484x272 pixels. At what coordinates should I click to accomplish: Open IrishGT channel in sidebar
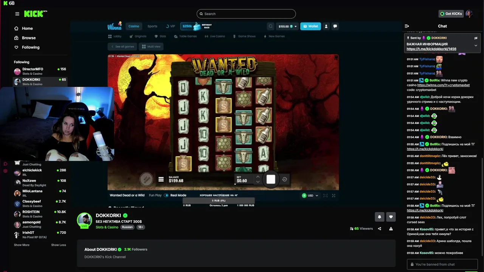[x=40, y=235]
